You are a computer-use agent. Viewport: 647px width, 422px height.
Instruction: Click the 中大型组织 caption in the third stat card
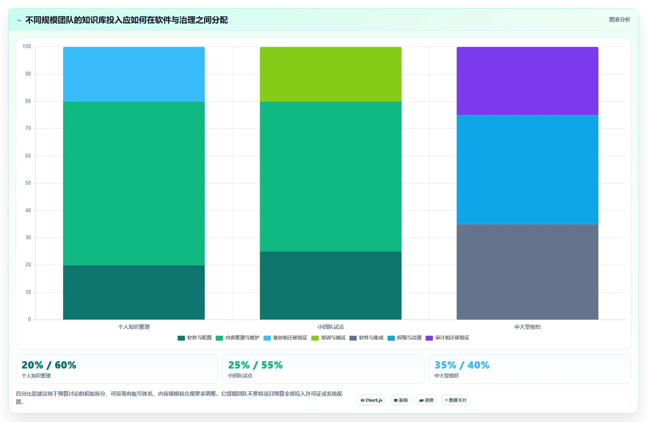[x=446, y=376]
